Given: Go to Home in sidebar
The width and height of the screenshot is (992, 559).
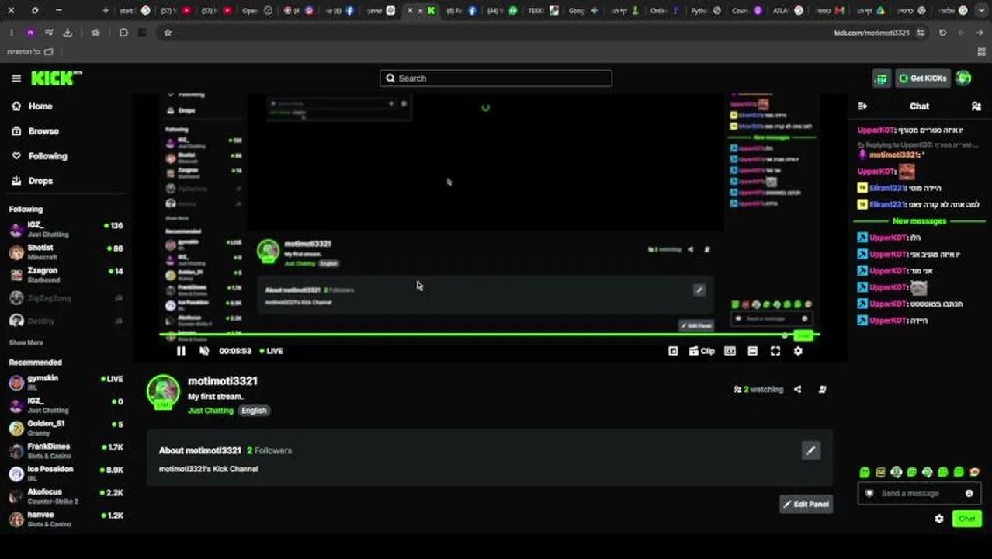Looking at the screenshot, I should tap(33, 106).
